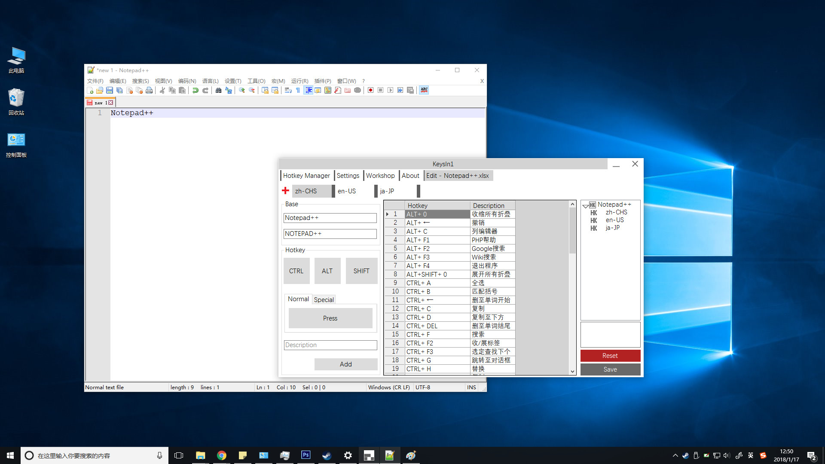Toggle the ALT modifier key
Screen dimensions: 825x464
pyautogui.click(x=327, y=271)
